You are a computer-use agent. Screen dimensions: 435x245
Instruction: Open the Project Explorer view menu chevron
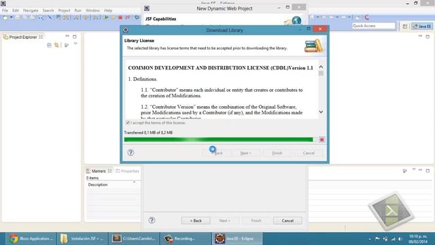(75, 44)
